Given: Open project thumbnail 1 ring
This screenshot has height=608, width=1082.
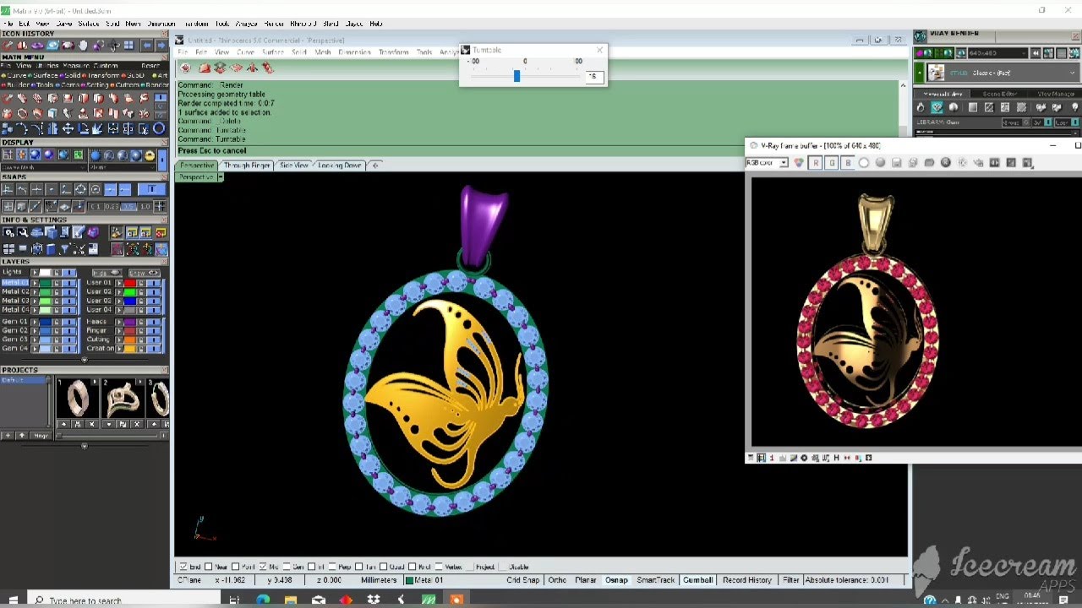Looking at the screenshot, I should point(77,399).
